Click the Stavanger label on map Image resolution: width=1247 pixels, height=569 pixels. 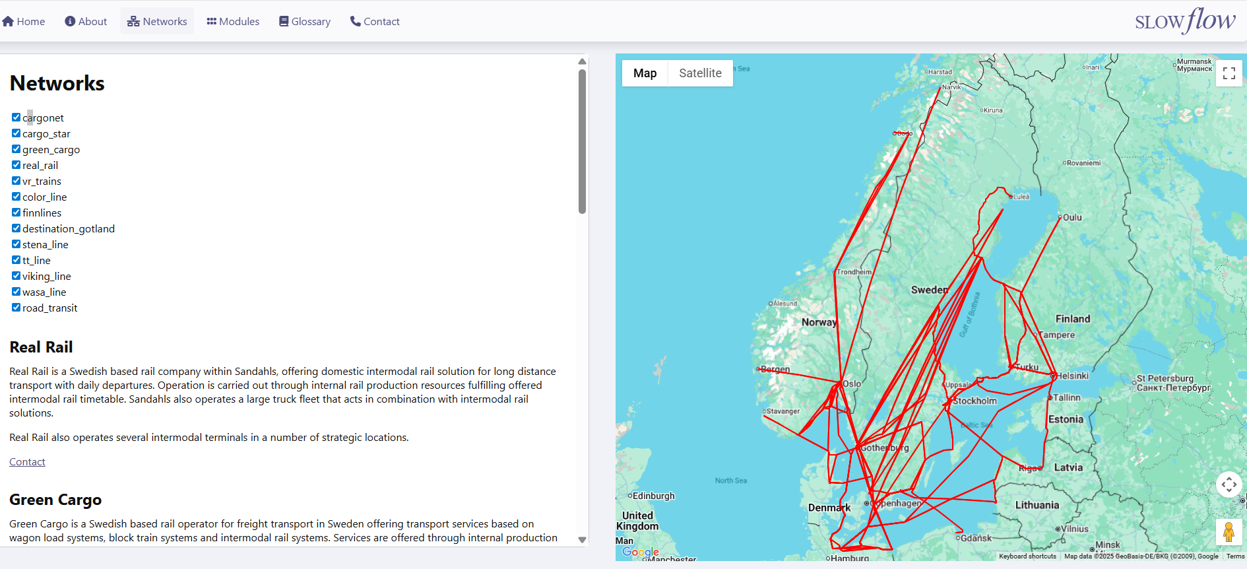(x=783, y=411)
